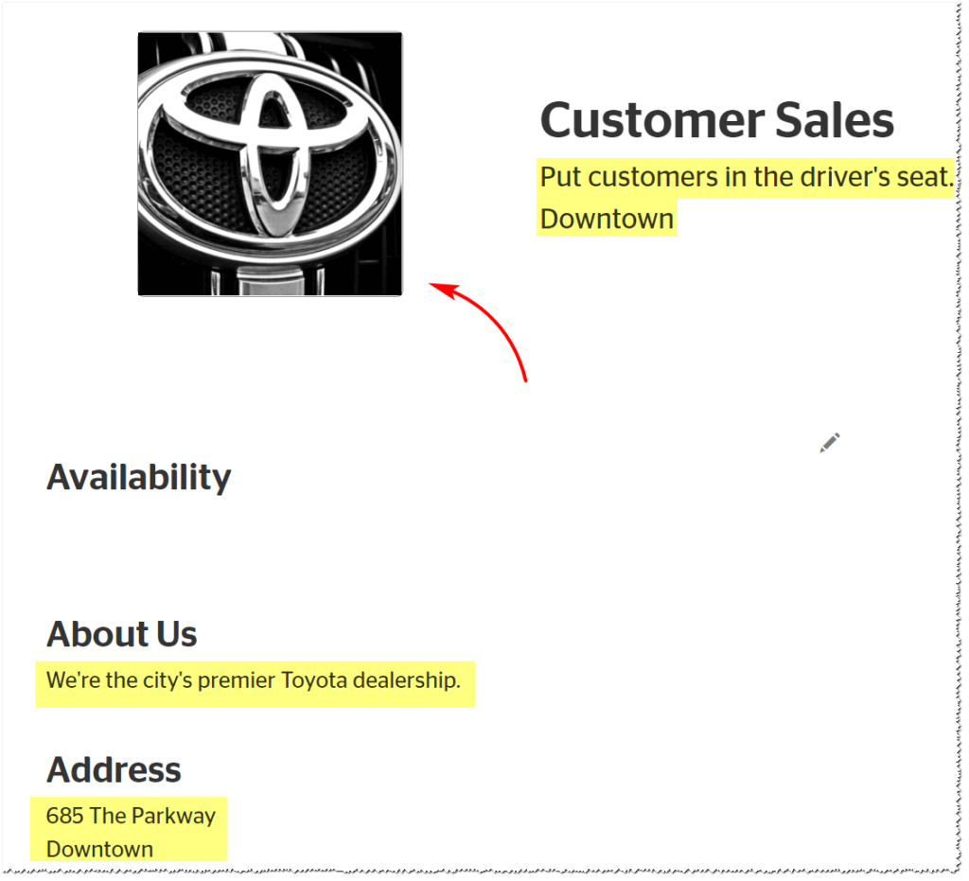Click the Toyota logo image
Screen dimensions: 969x881
pyautogui.click(x=272, y=165)
